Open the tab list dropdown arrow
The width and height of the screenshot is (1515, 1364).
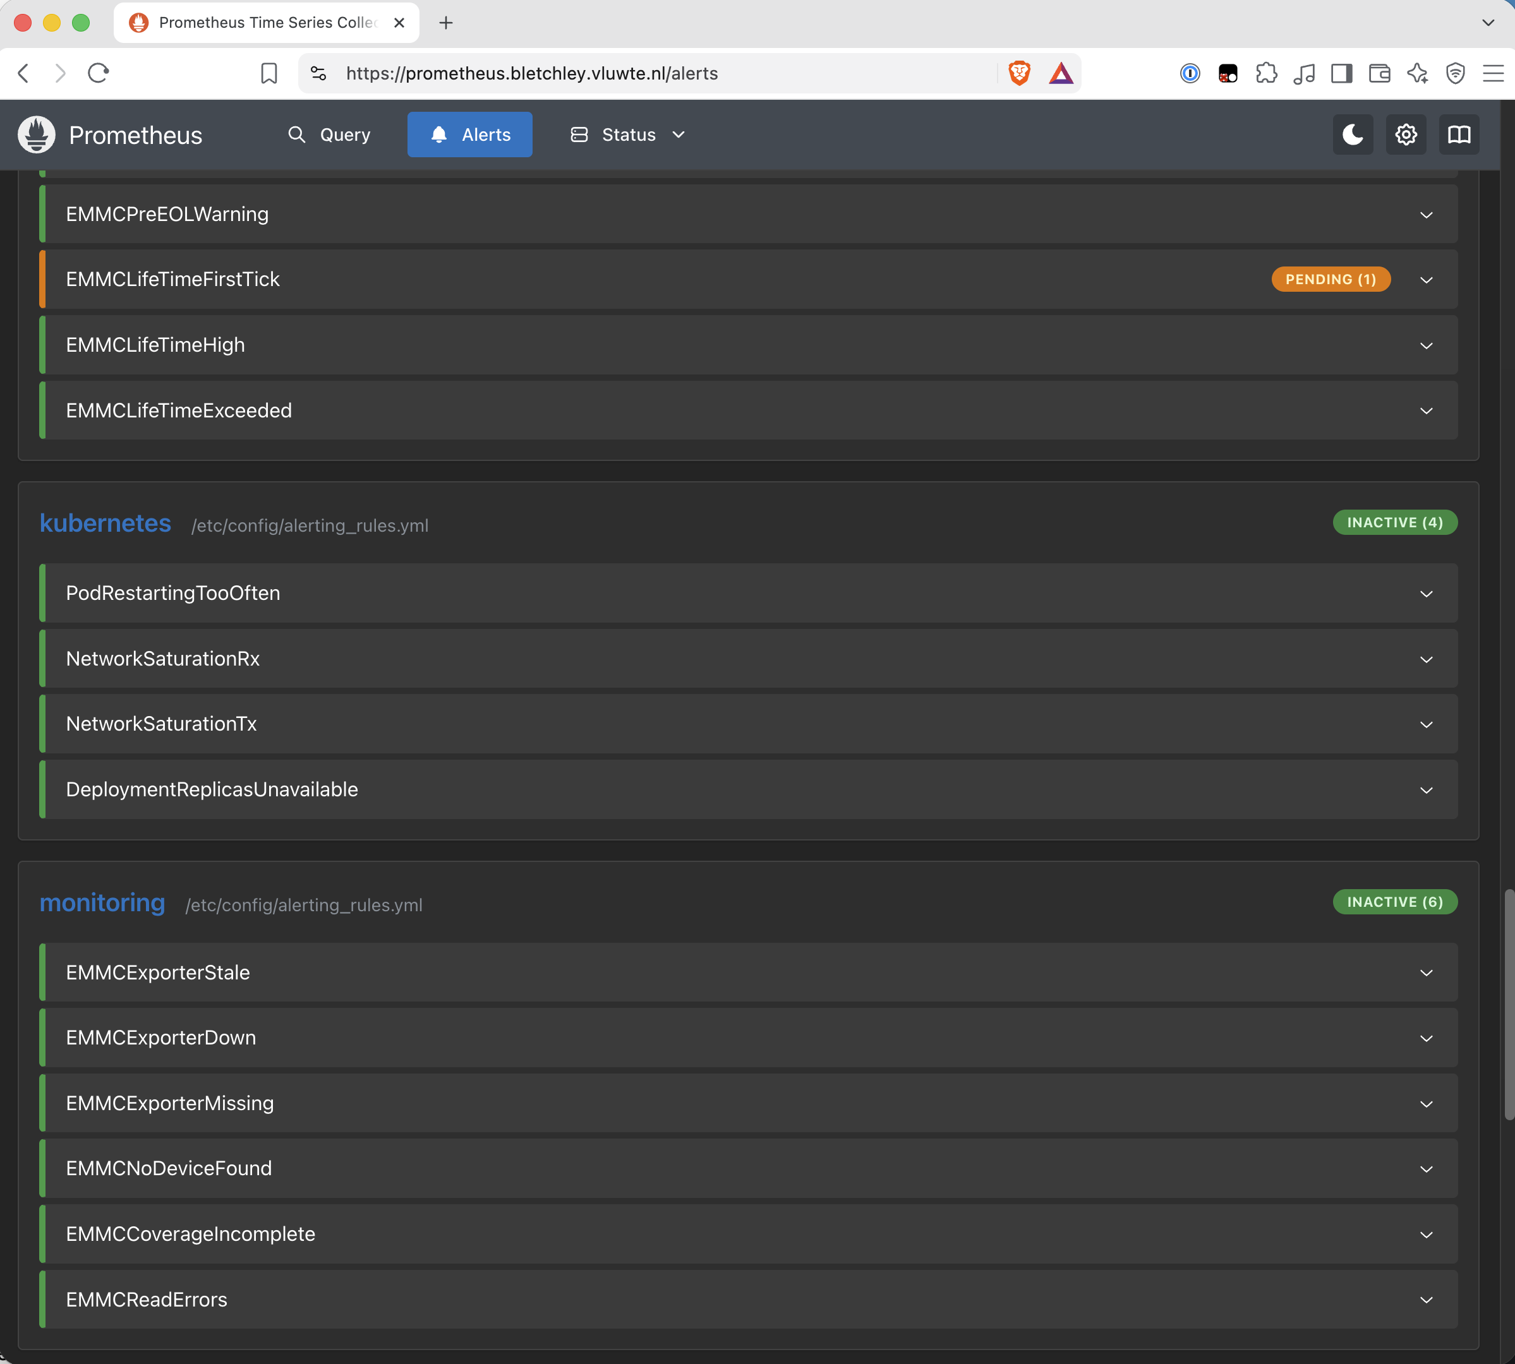(x=1488, y=23)
